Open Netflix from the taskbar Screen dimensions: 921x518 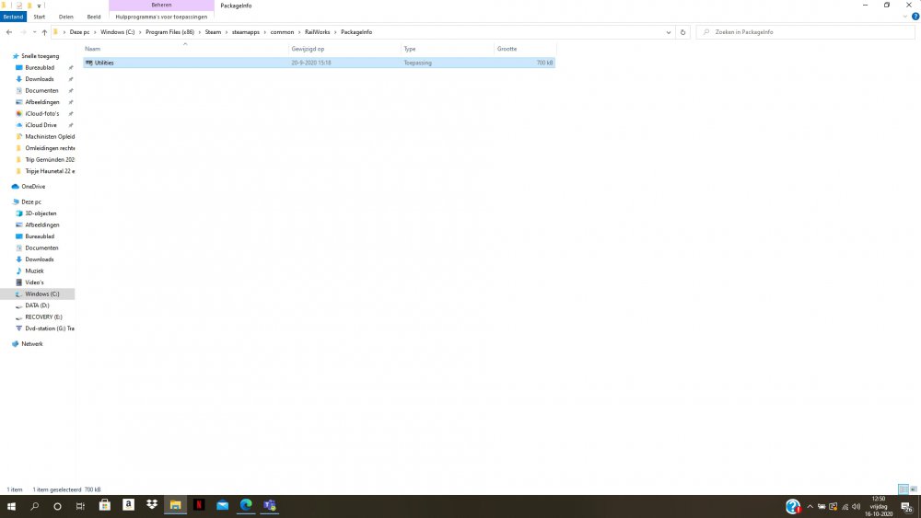coord(198,506)
